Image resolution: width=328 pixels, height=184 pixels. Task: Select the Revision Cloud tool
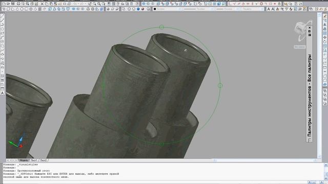[2, 45]
